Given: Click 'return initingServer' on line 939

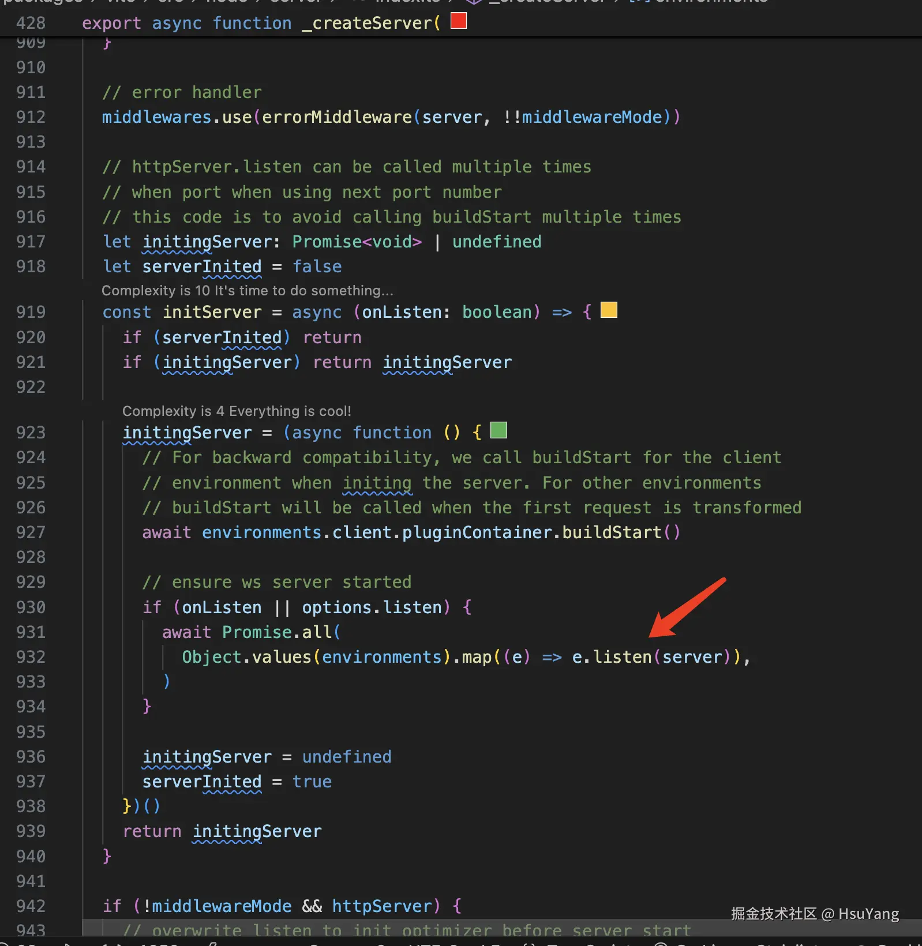Looking at the screenshot, I should [222, 831].
